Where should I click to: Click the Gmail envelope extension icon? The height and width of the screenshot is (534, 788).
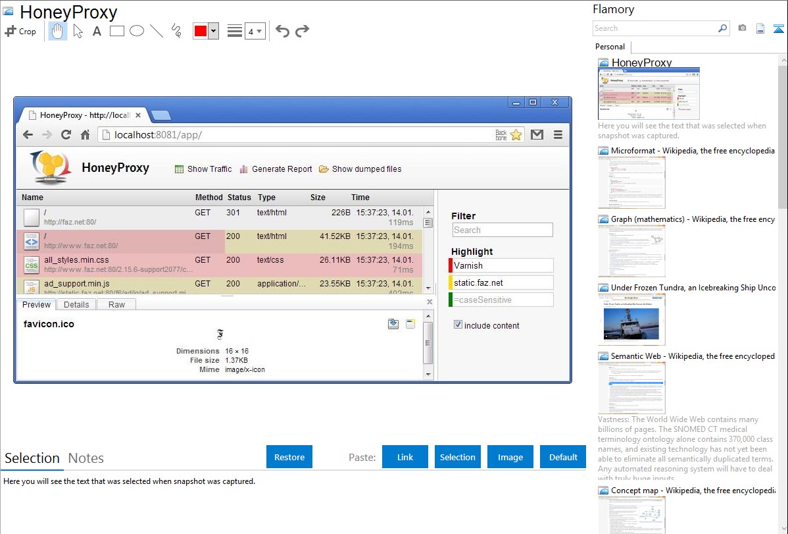[x=537, y=135]
